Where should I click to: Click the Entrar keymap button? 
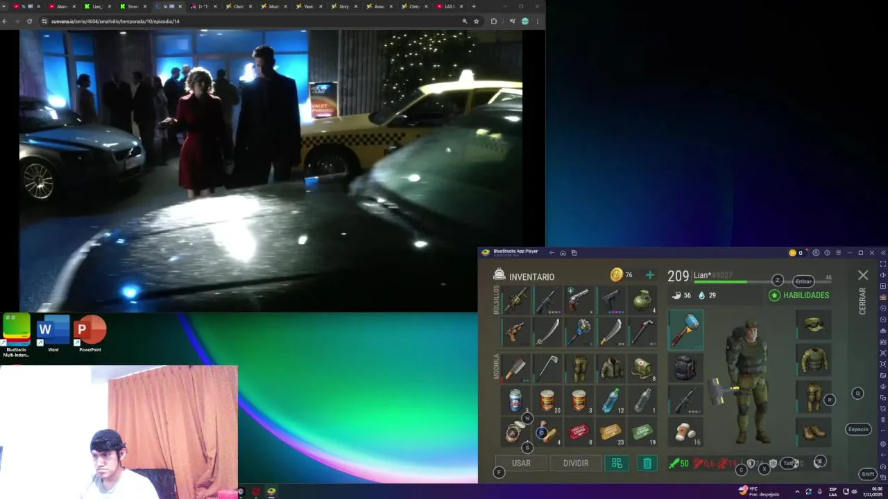803,281
